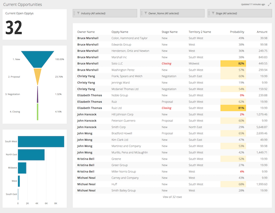The height and width of the screenshot is (213, 275).
Task: Select Washington Perez opportunity
Action: pyautogui.click(x=123, y=70)
